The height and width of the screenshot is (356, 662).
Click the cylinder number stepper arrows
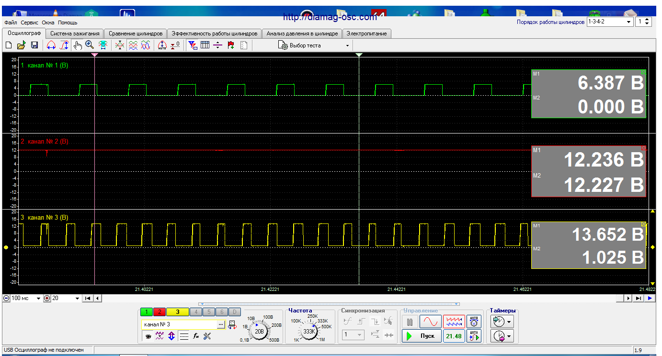point(648,22)
